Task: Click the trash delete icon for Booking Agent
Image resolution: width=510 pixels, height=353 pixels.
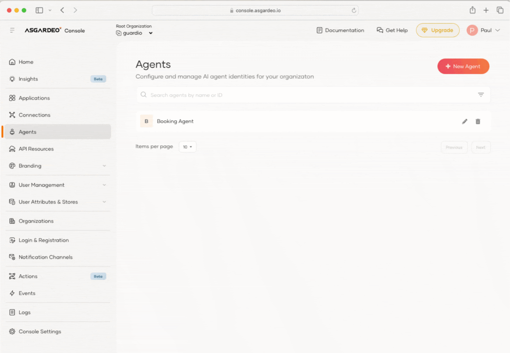Action: tap(478, 121)
